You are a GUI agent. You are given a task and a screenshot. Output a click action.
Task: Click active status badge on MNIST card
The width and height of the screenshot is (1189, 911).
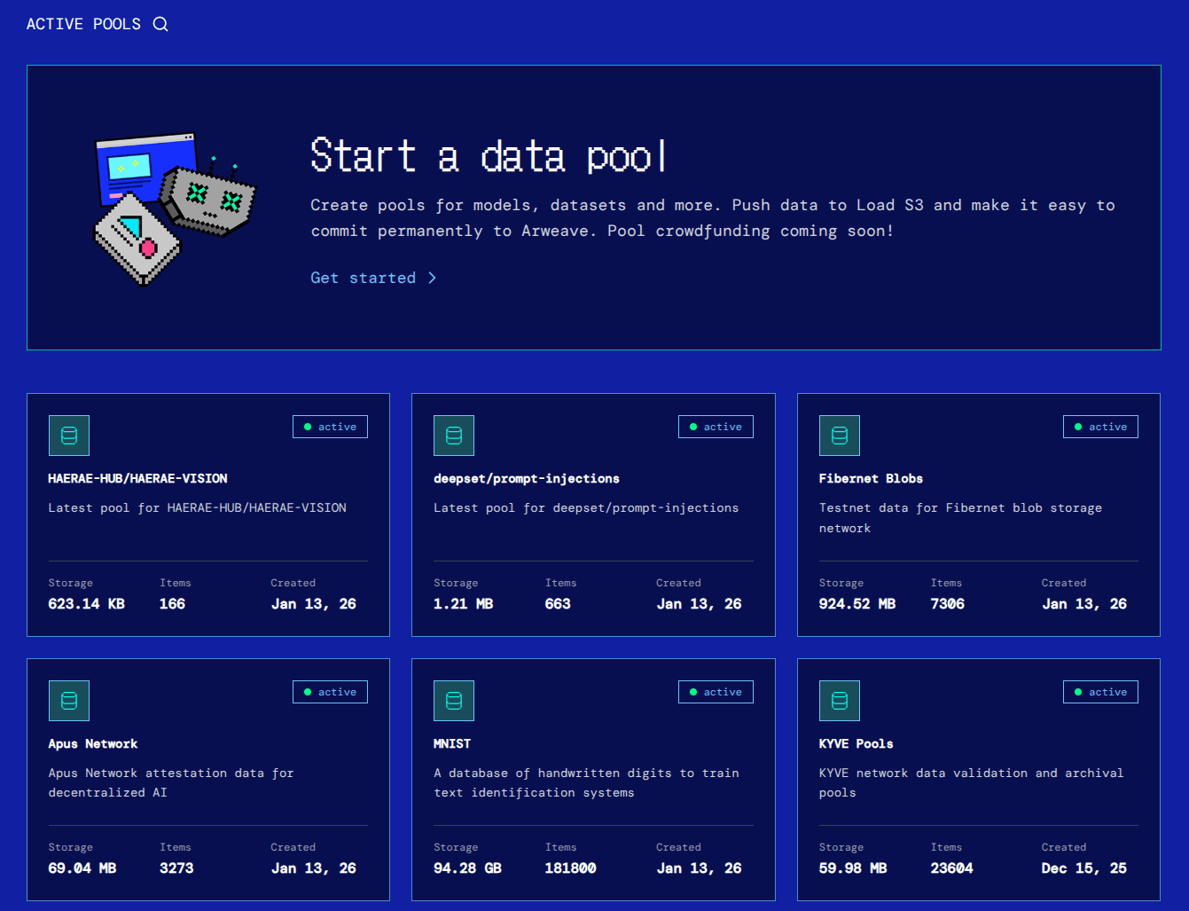(716, 692)
